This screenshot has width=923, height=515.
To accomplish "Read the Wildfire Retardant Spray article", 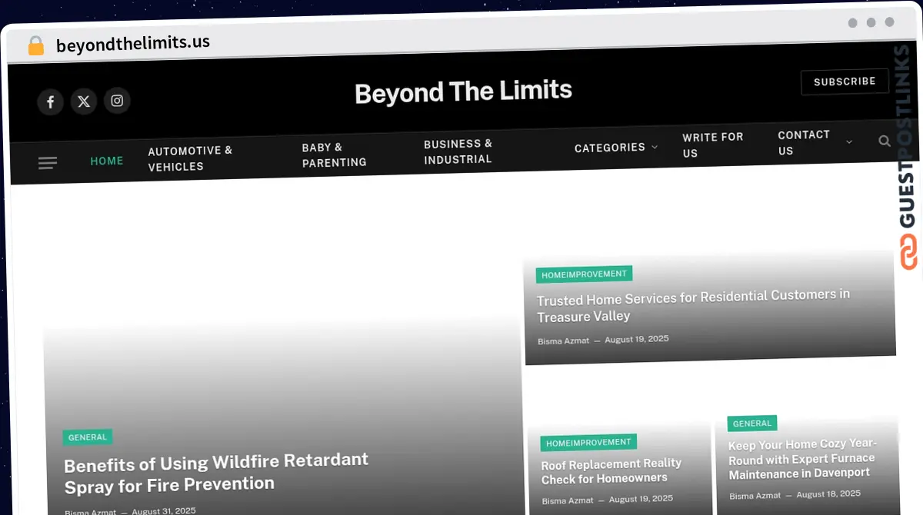I will click(216, 473).
